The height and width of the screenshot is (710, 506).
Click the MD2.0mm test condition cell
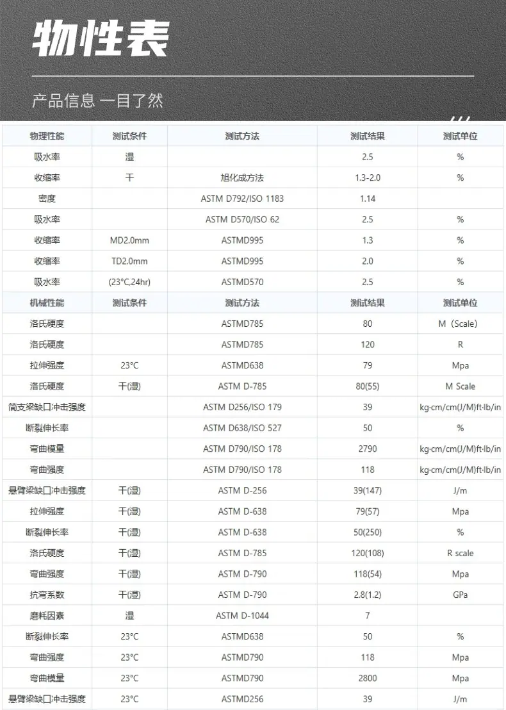click(129, 240)
